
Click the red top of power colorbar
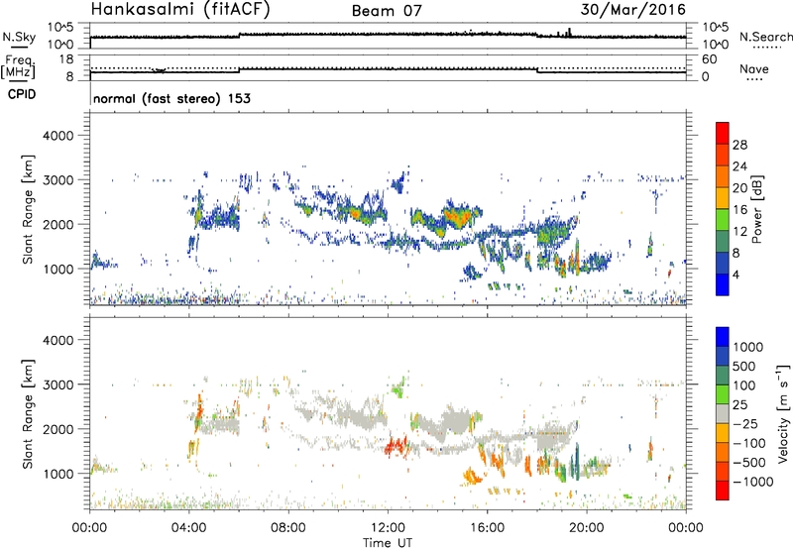[x=723, y=133]
